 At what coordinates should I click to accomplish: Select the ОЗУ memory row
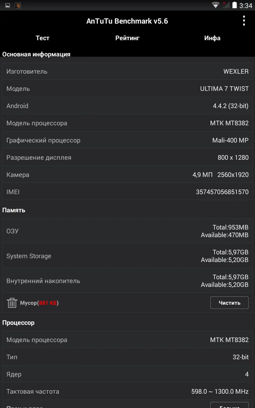[x=127, y=231]
